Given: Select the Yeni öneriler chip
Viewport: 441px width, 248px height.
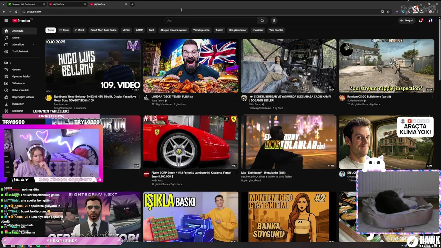Looking at the screenshot, I should 276,30.
